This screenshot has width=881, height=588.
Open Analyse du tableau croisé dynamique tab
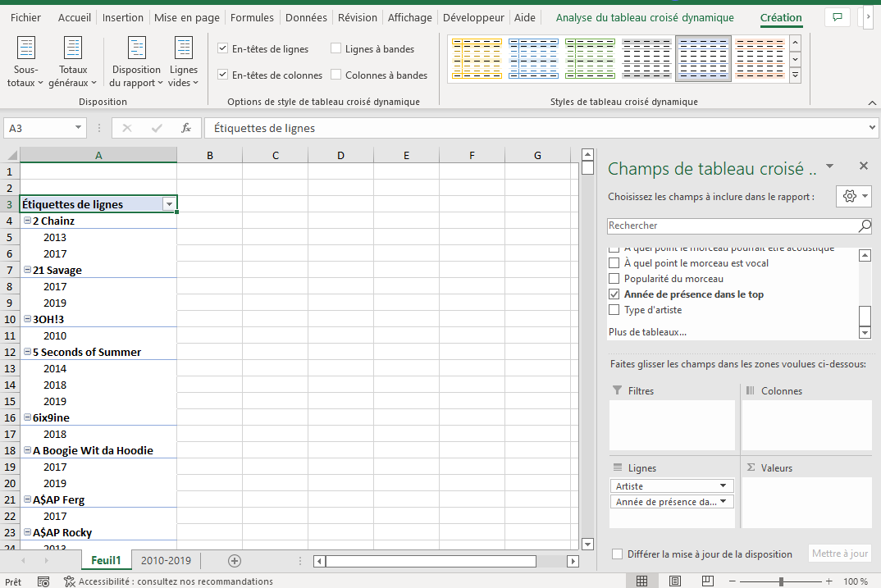(645, 17)
